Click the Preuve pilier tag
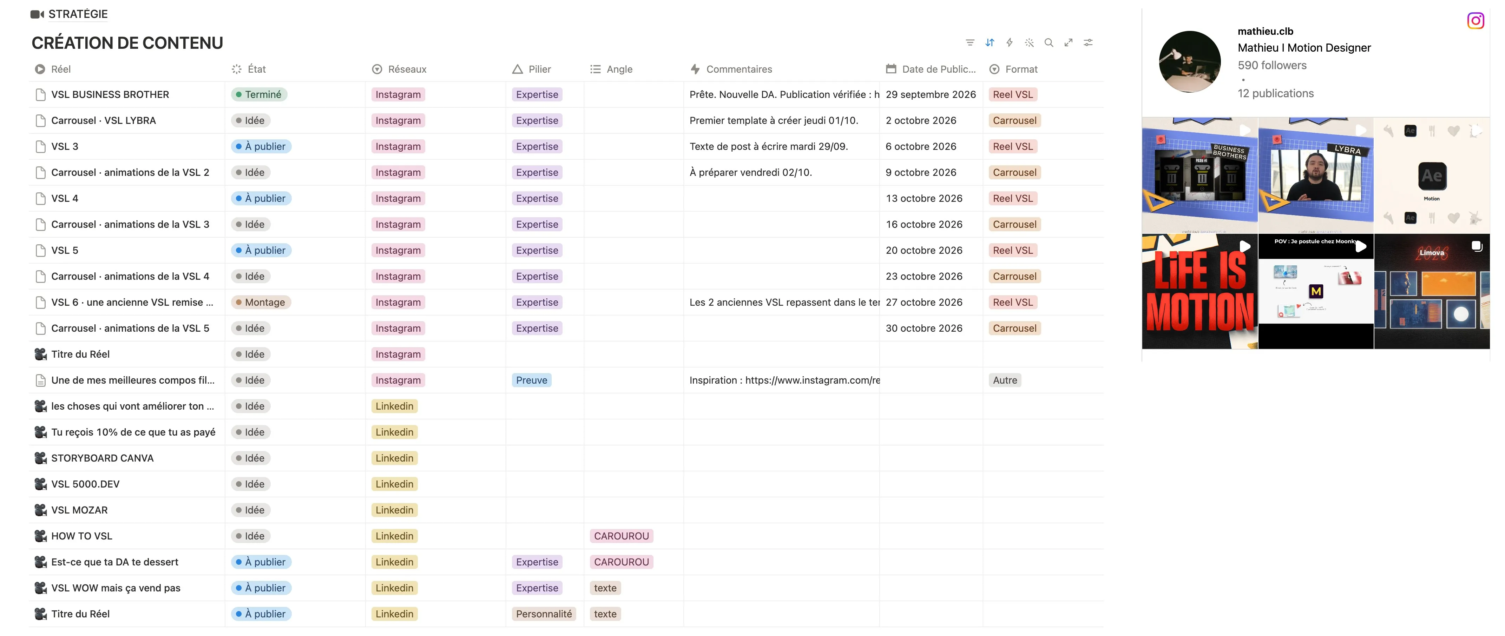 pyautogui.click(x=532, y=380)
